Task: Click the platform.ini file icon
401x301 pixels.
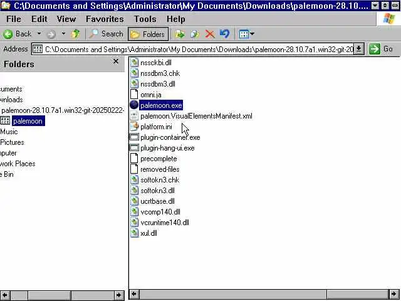Action: coord(134,127)
